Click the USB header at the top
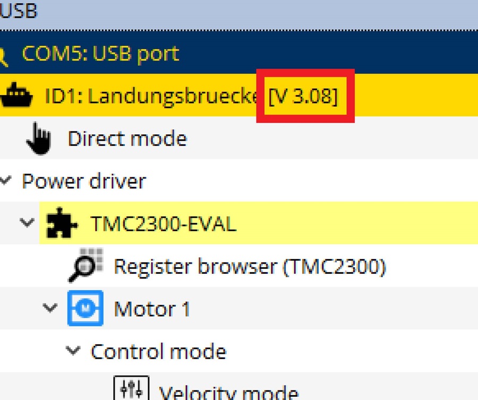This screenshot has width=478, height=400. coord(19,12)
